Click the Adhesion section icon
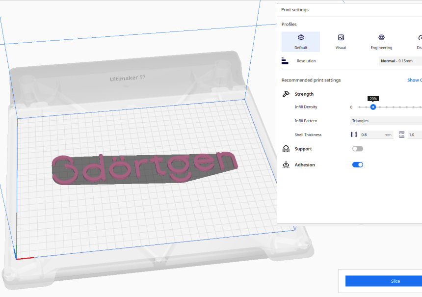 click(x=286, y=165)
